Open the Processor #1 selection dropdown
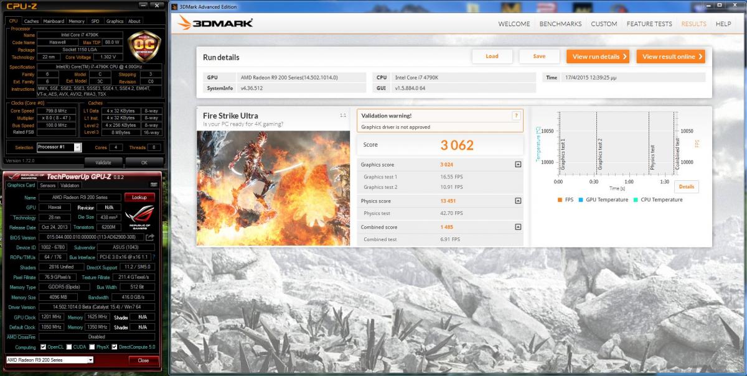Screen dimensions: 747x376 (59, 147)
